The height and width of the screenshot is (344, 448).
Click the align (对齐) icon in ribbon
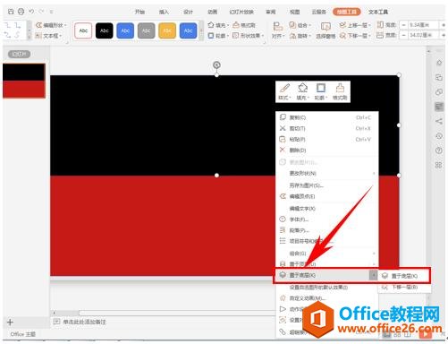(x=278, y=30)
